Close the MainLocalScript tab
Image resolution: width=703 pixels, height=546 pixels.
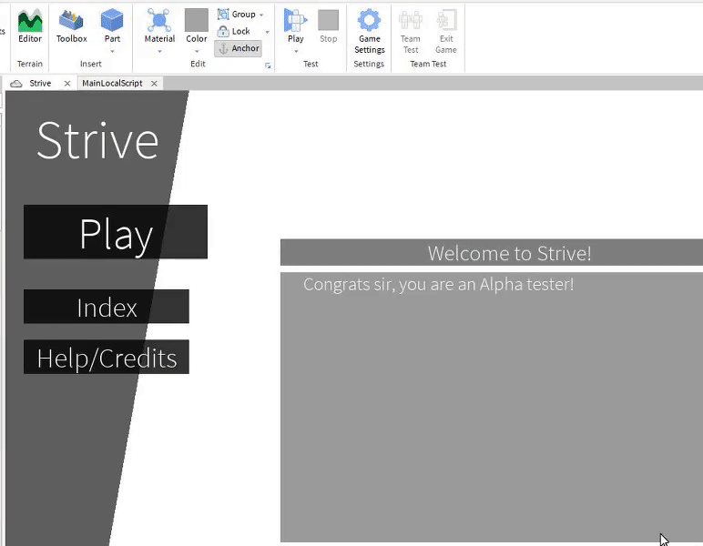(154, 84)
